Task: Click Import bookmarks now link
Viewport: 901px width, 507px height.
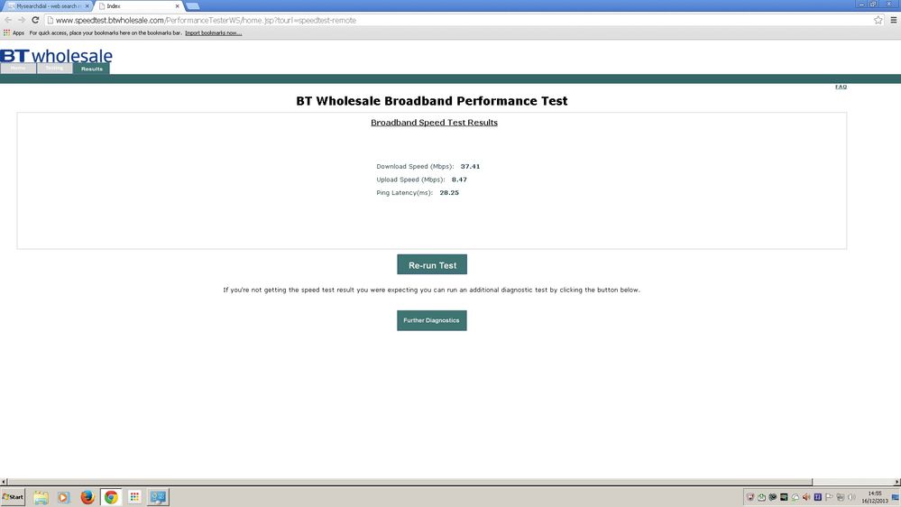Action: (x=213, y=32)
